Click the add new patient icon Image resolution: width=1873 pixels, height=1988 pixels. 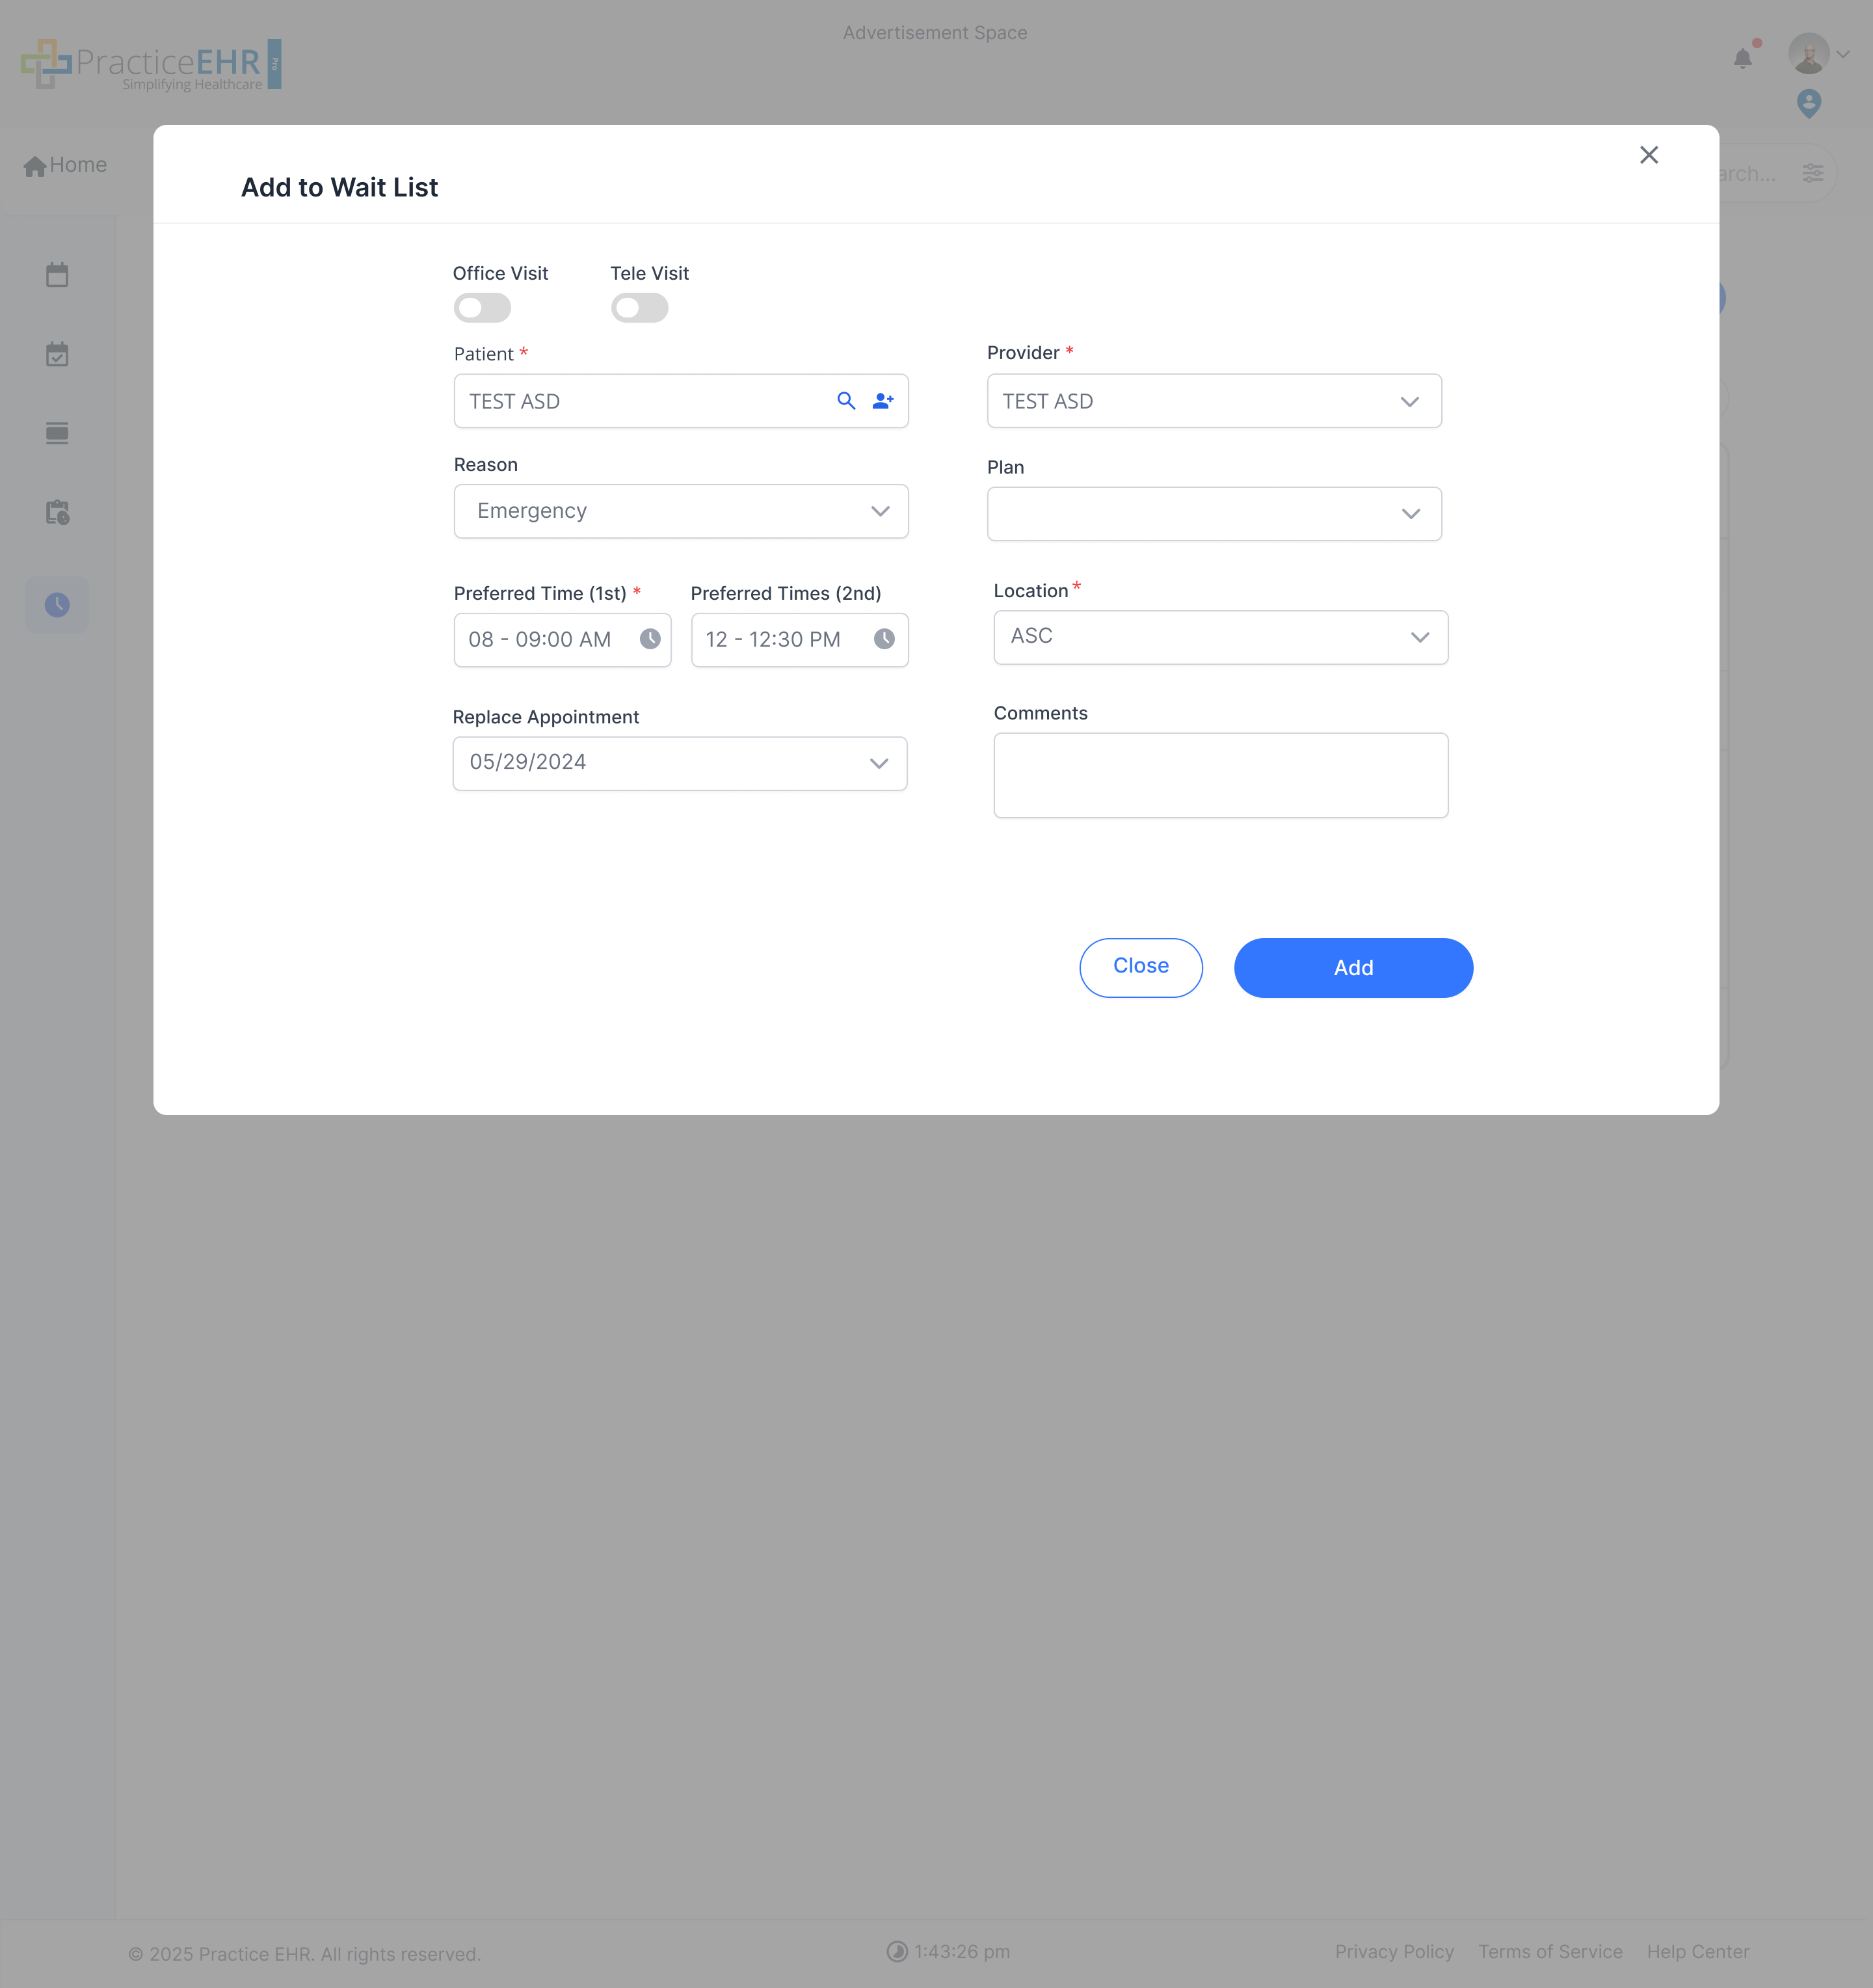click(883, 400)
